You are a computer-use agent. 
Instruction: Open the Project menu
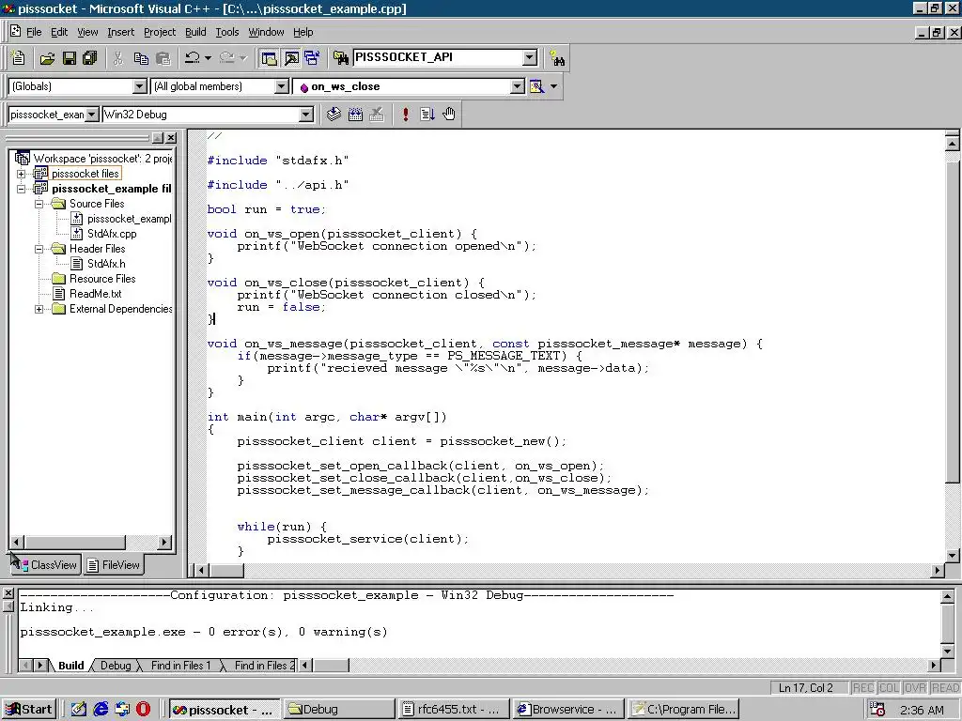160,32
